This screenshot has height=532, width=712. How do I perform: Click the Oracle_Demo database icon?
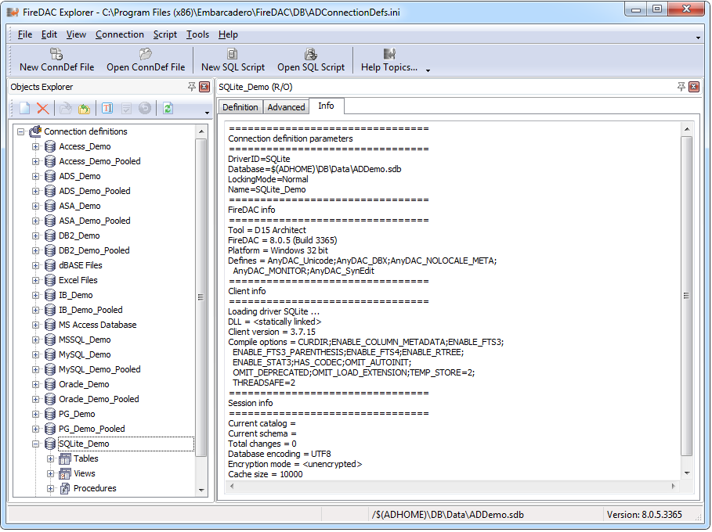point(50,385)
